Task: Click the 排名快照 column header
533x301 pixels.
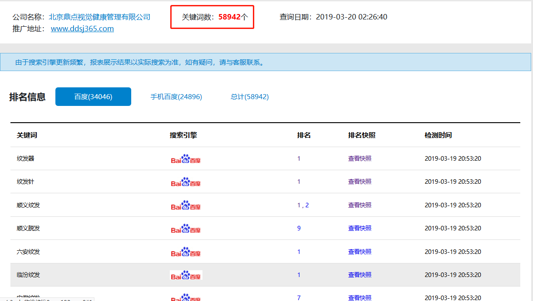Action: pyautogui.click(x=362, y=135)
